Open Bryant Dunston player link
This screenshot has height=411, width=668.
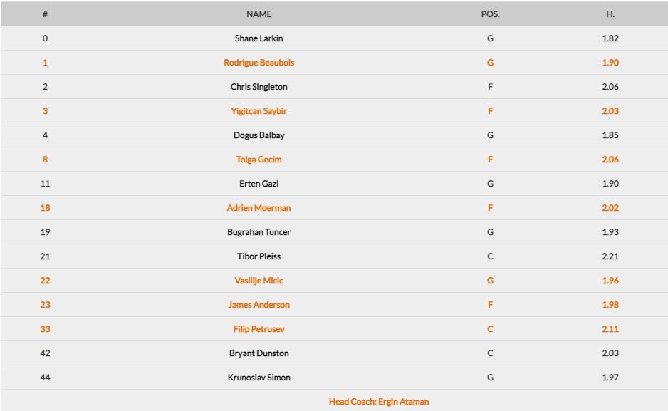coord(259,353)
